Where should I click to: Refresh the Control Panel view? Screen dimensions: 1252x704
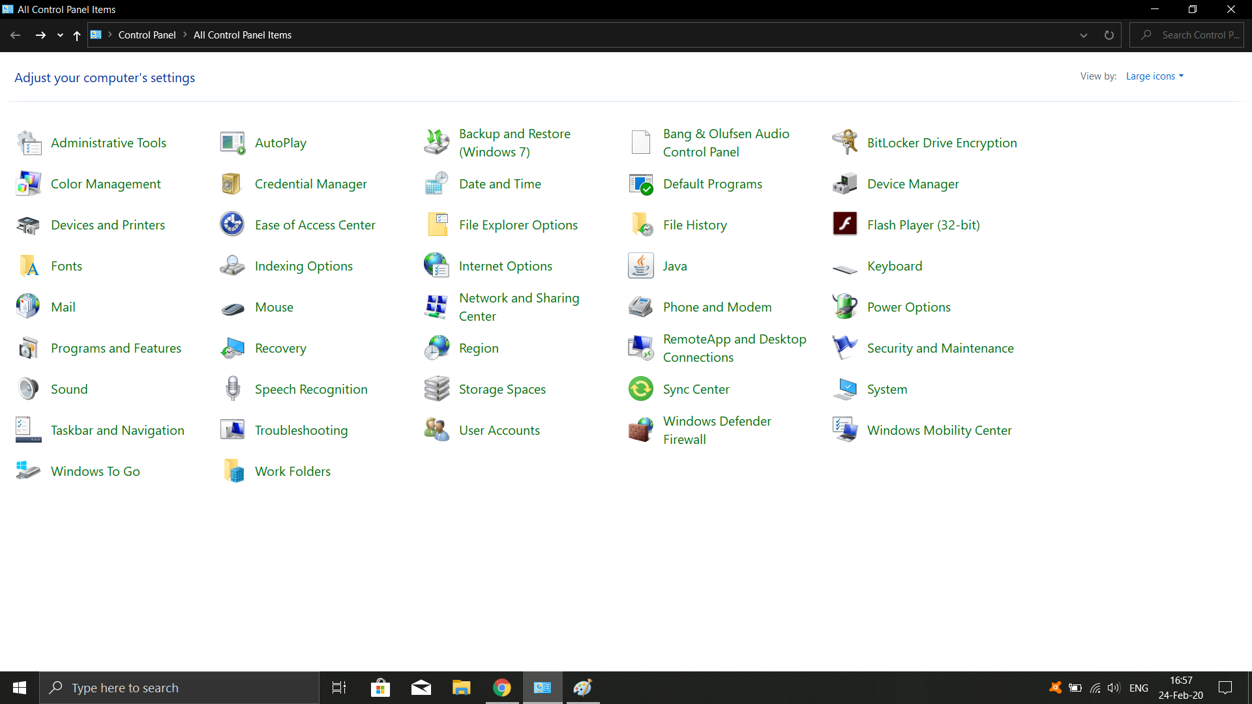pos(1109,35)
